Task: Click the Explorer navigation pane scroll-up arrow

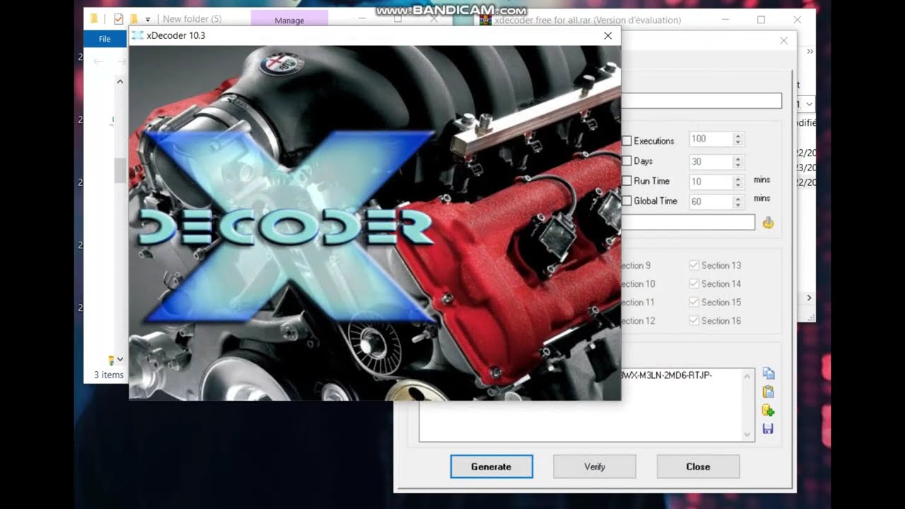Action: [x=119, y=82]
